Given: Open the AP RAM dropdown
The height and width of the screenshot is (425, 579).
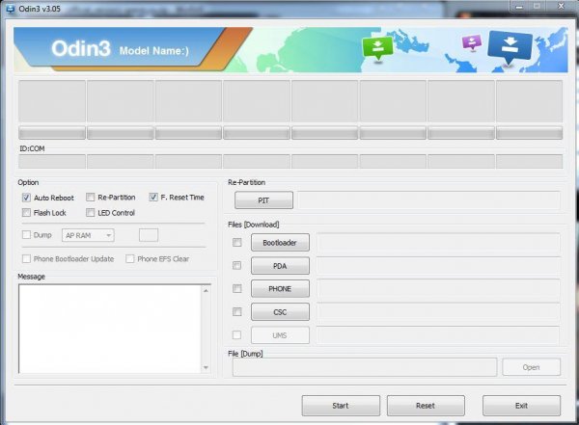Looking at the screenshot, I should coord(88,235).
